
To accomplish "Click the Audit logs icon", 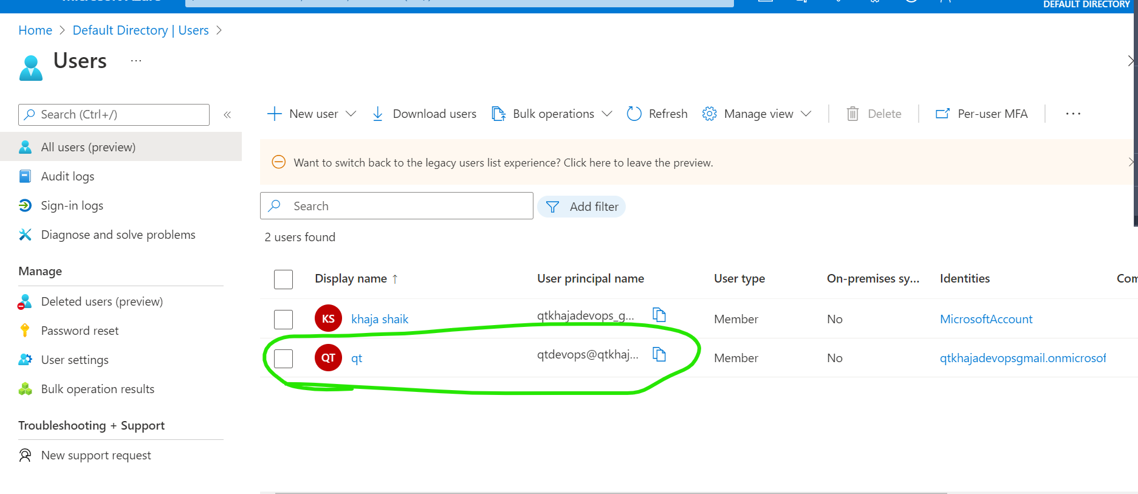I will coord(25,176).
